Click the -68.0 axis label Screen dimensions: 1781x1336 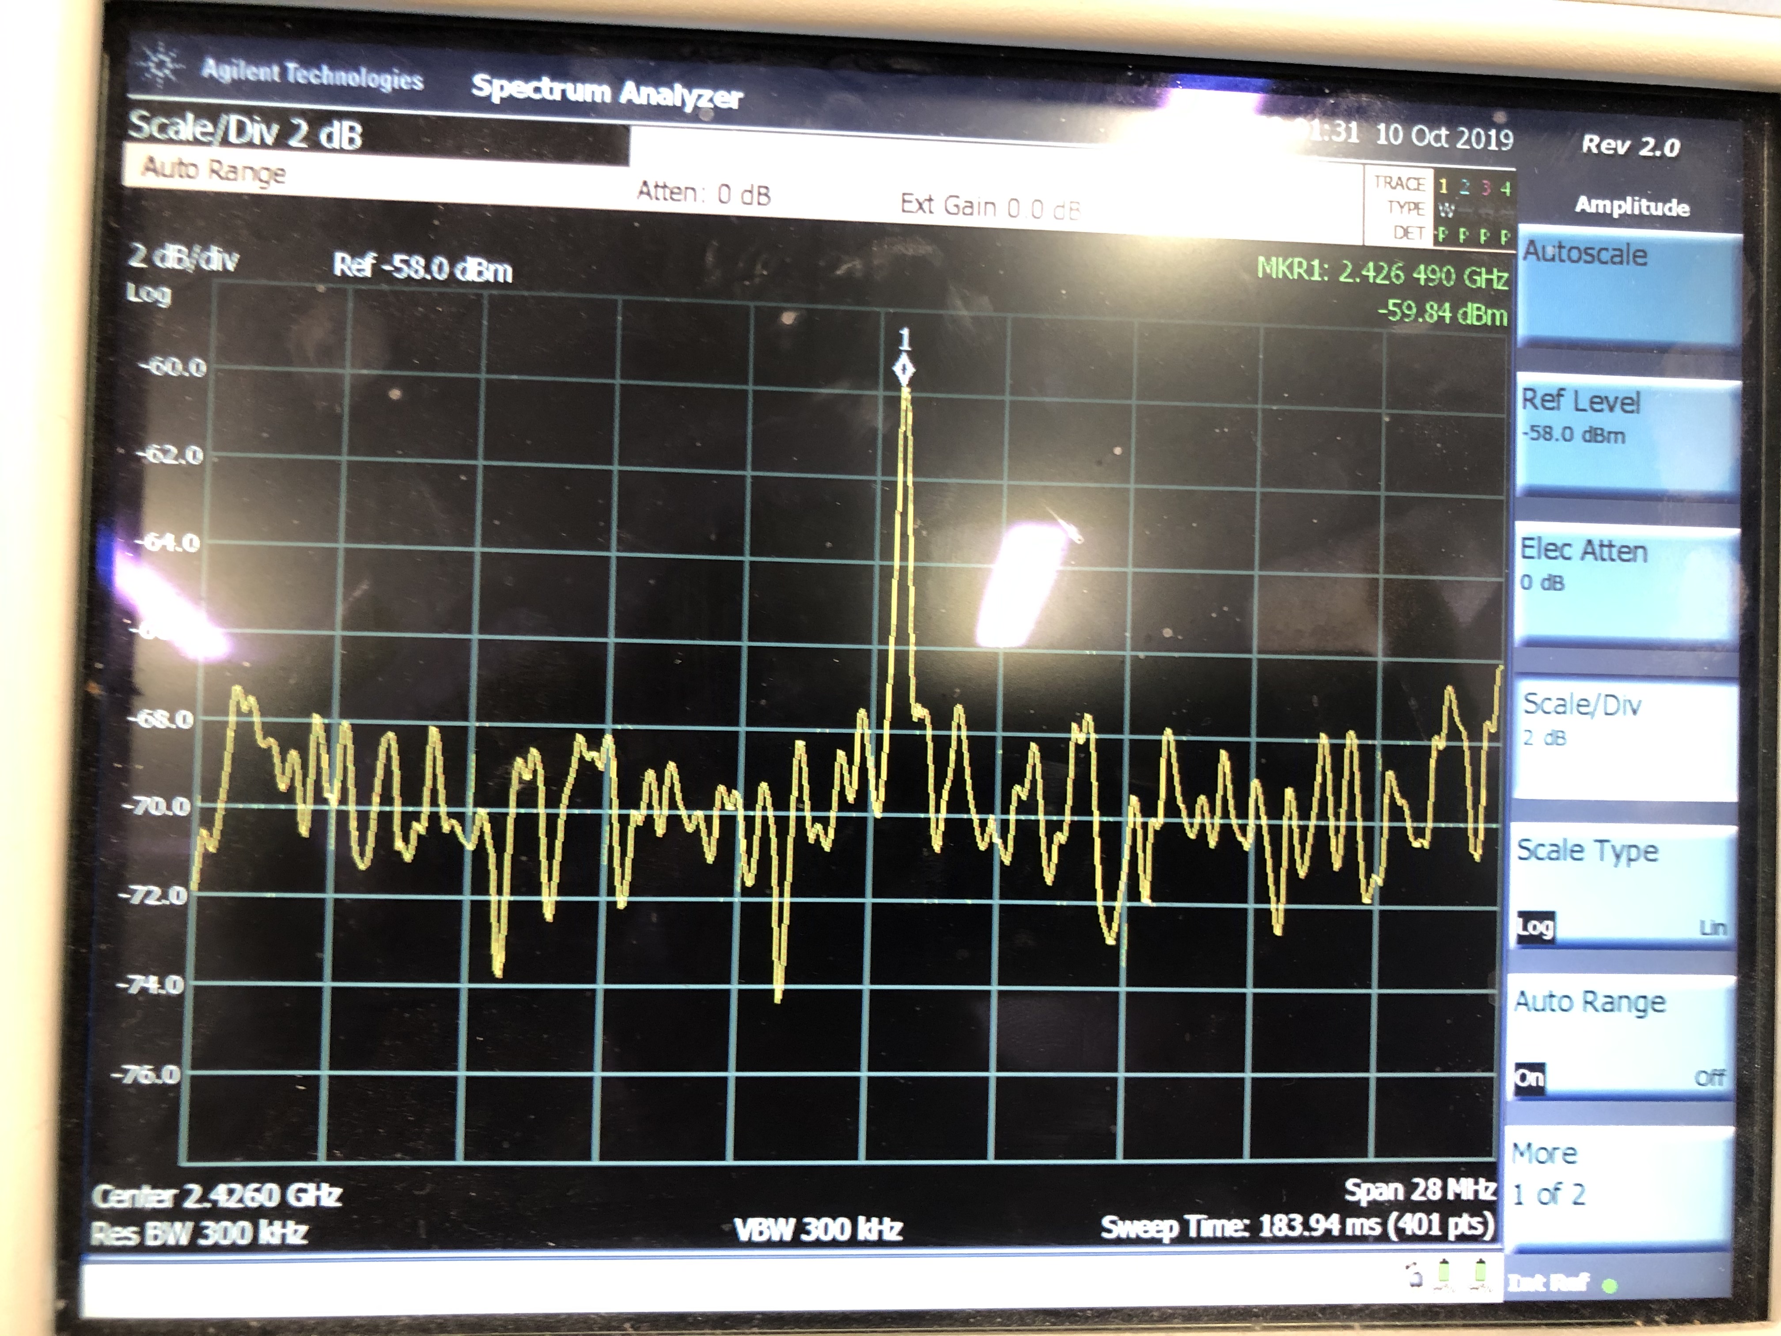pyautogui.click(x=160, y=718)
